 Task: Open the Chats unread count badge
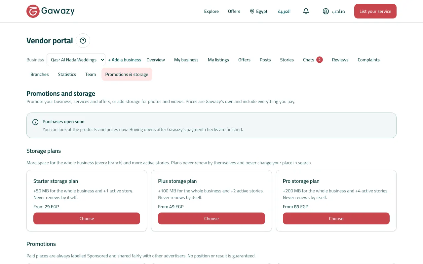(x=319, y=60)
